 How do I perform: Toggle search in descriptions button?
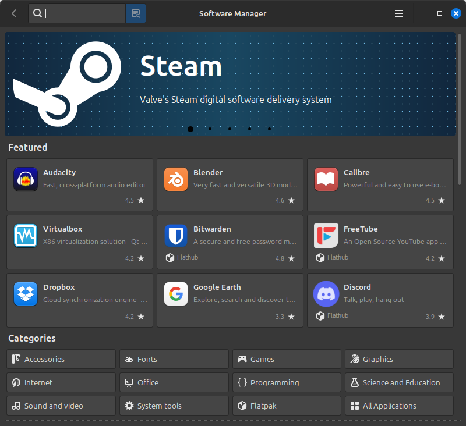point(136,13)
